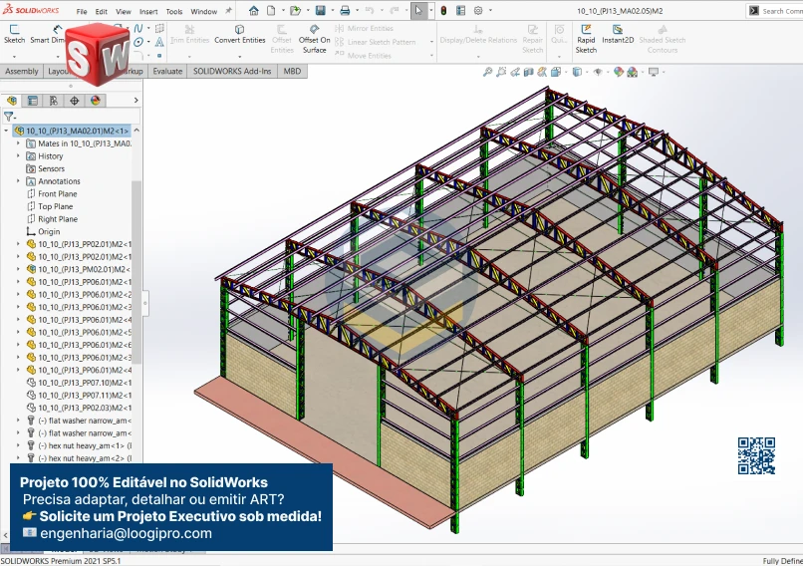Click the Search Commands field
This screenshot has width=803, height=566.
[x=781, y=11]
